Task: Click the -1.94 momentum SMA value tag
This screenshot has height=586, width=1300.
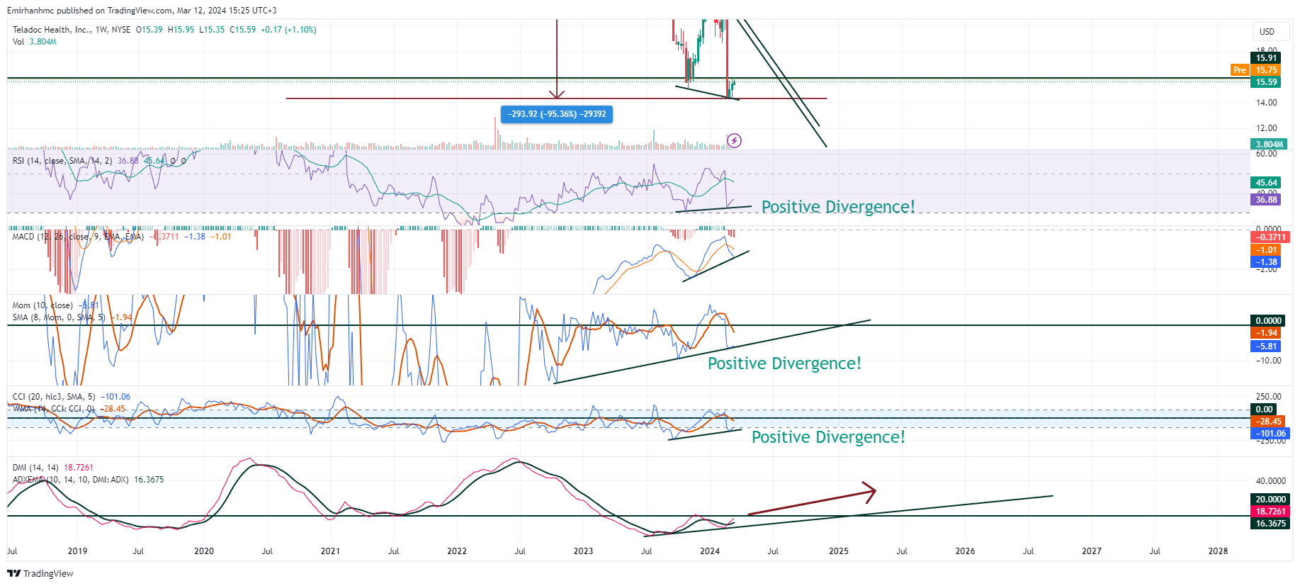Action: click(1266, 333)
